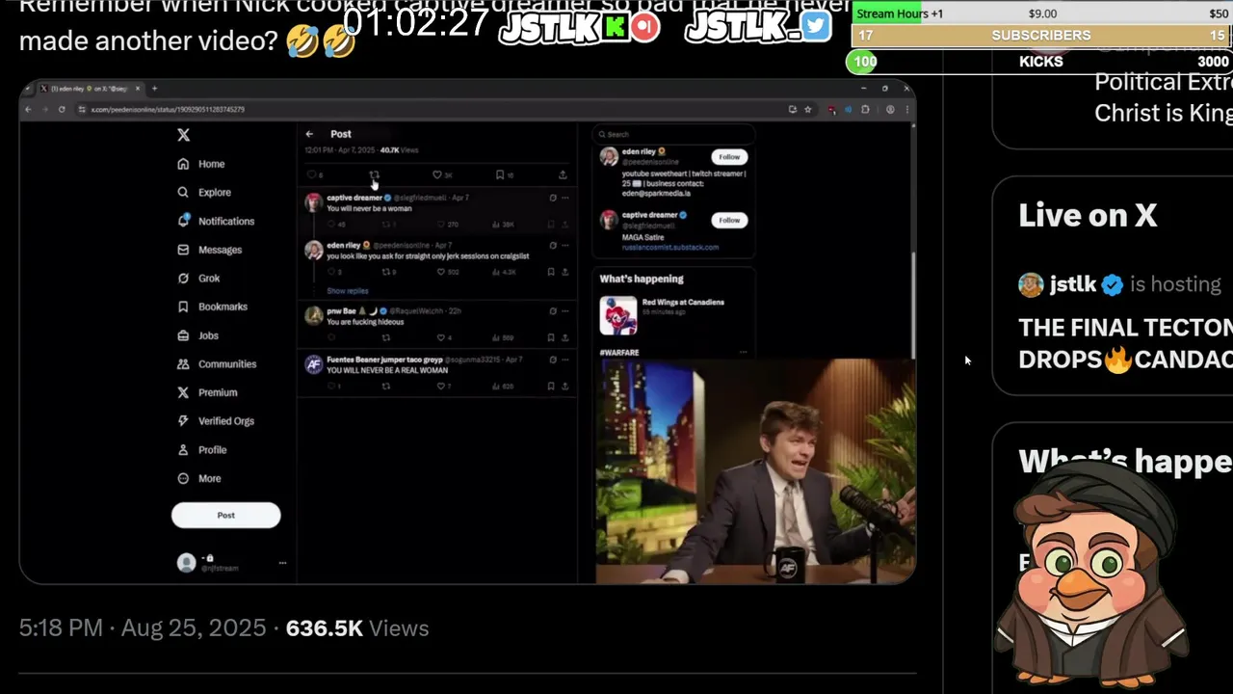Click repost icon on pnw Bae's reply
The image size is (1233, 694).
click(x=386, y=337)
